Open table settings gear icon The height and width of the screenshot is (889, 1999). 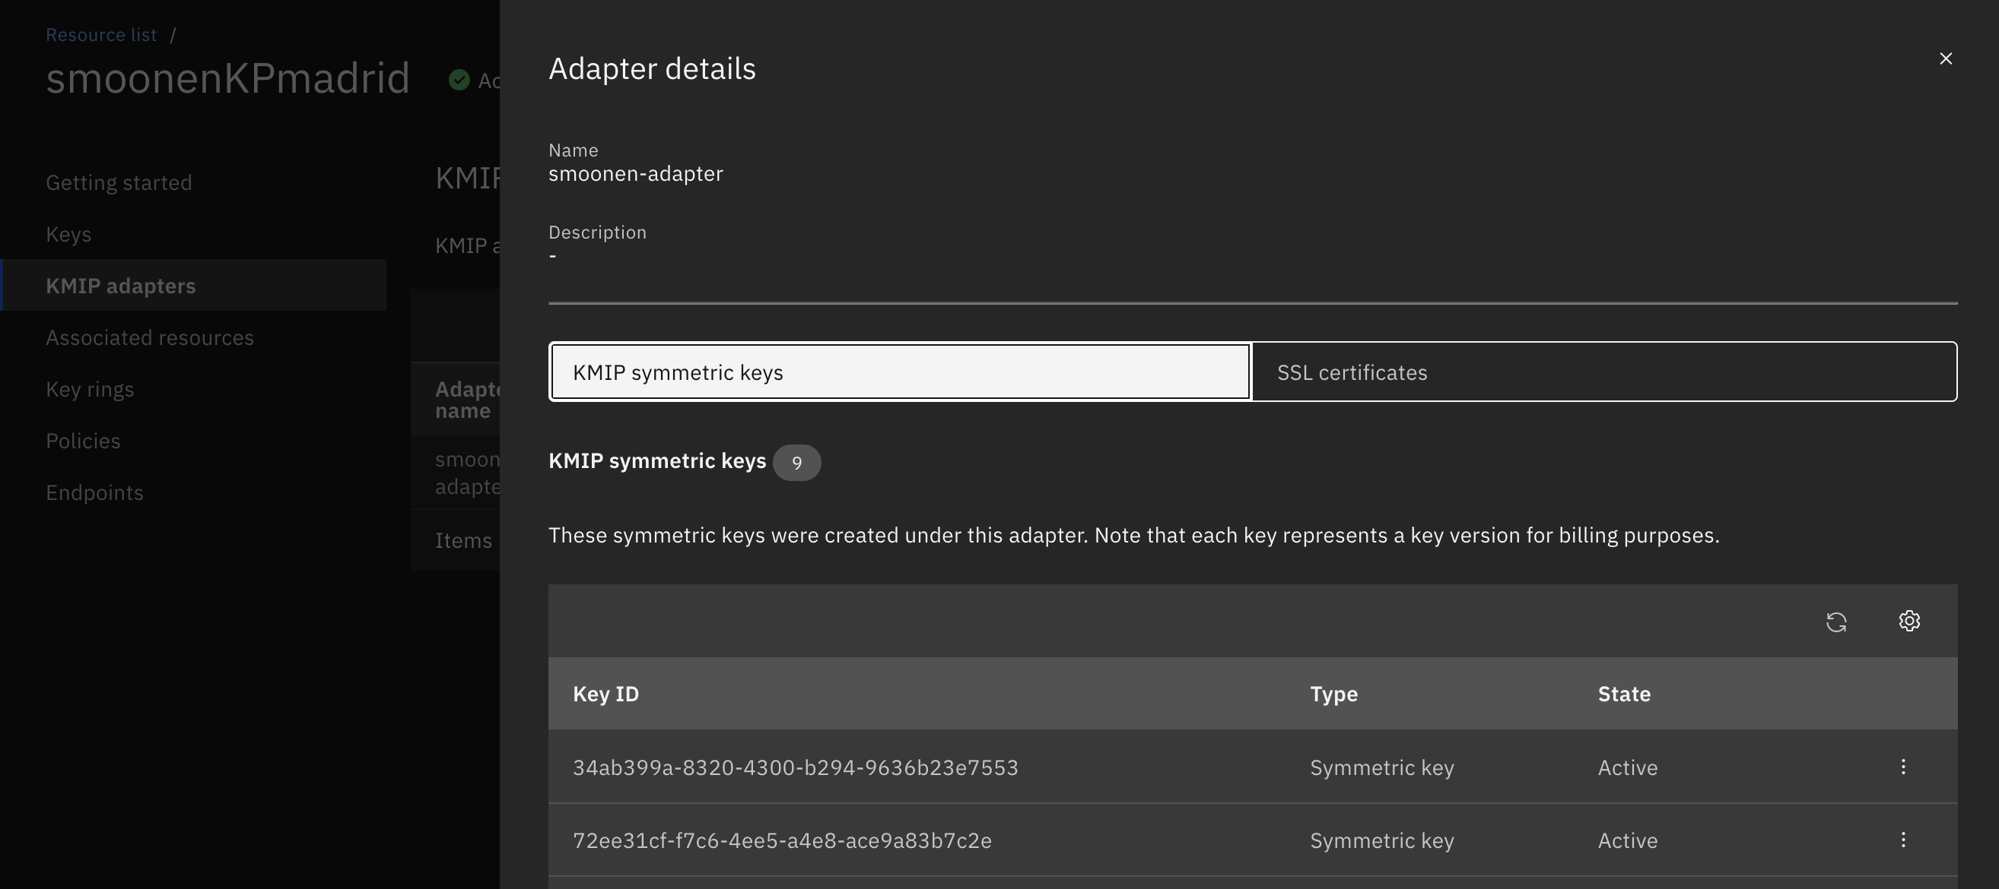point(1909,622)
